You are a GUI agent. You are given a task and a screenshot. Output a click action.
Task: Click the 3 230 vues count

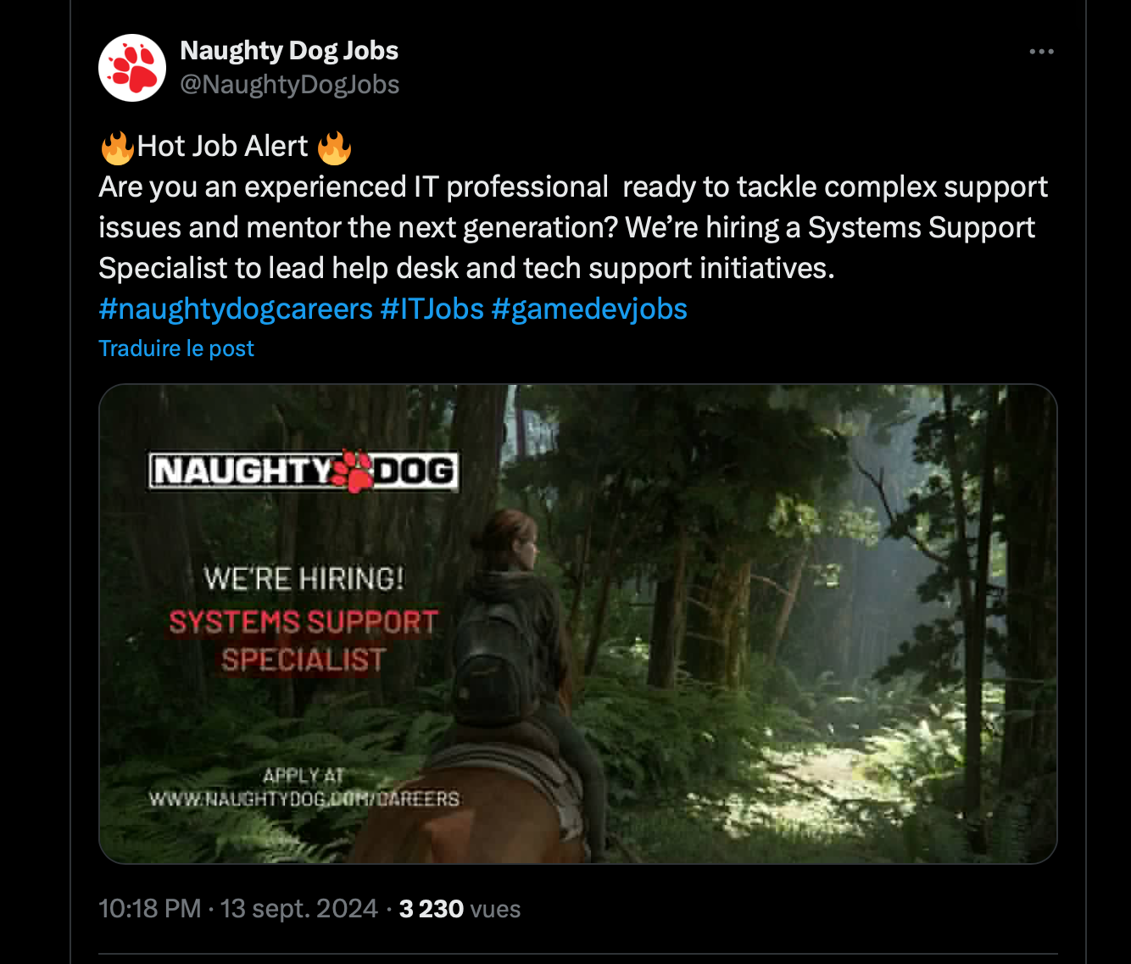pos(460,909)
